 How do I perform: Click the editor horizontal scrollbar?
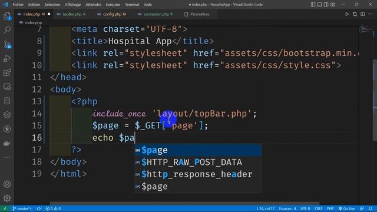(184, 203)
